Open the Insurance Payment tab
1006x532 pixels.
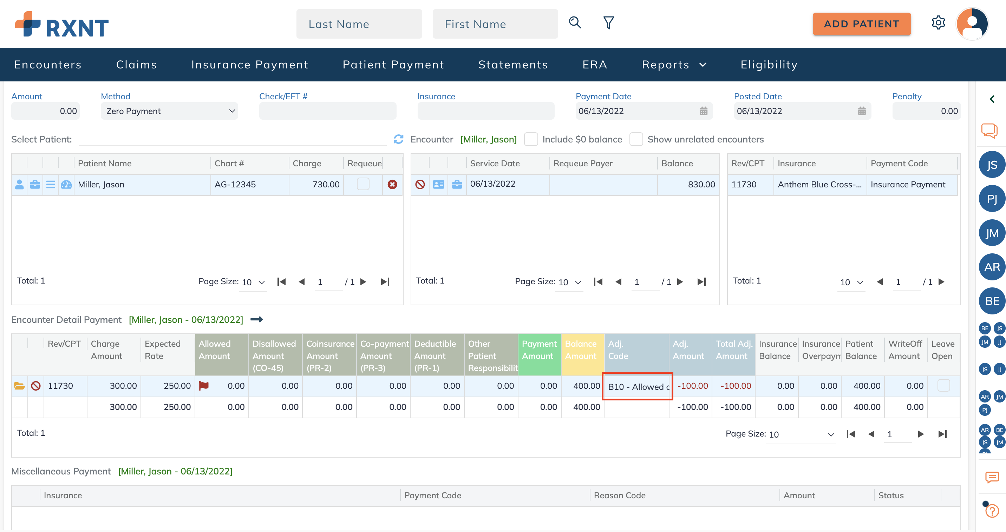click(249, 65)
